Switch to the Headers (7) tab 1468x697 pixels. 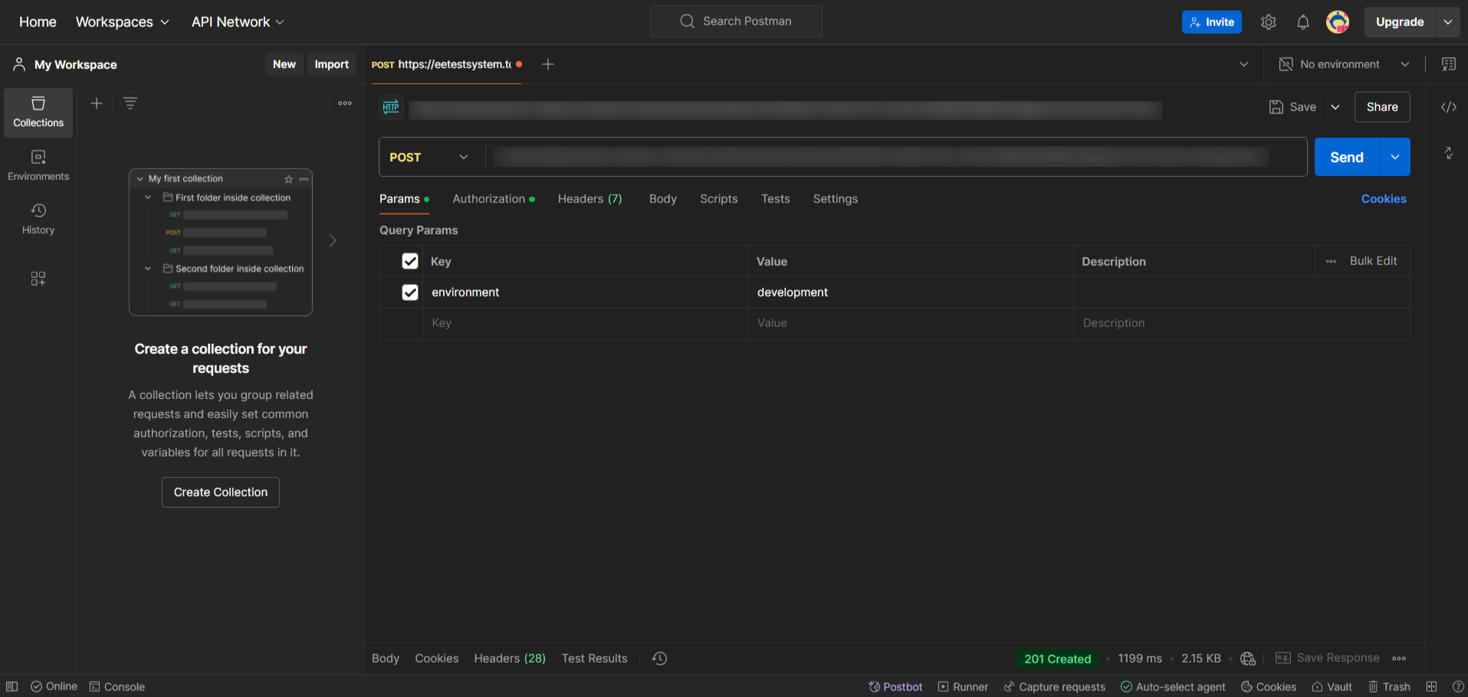589,199
